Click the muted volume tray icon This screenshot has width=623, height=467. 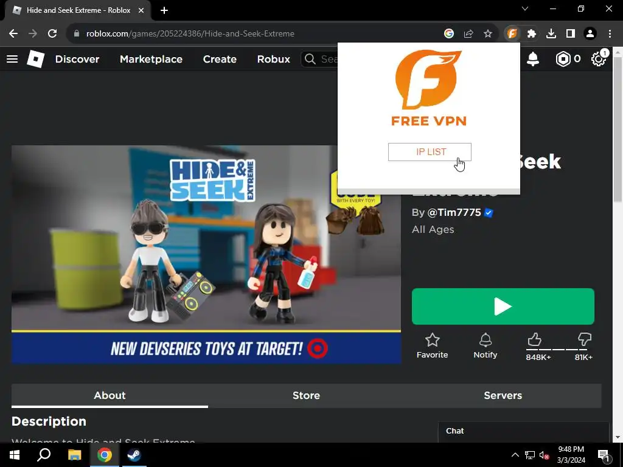[545, 455]
